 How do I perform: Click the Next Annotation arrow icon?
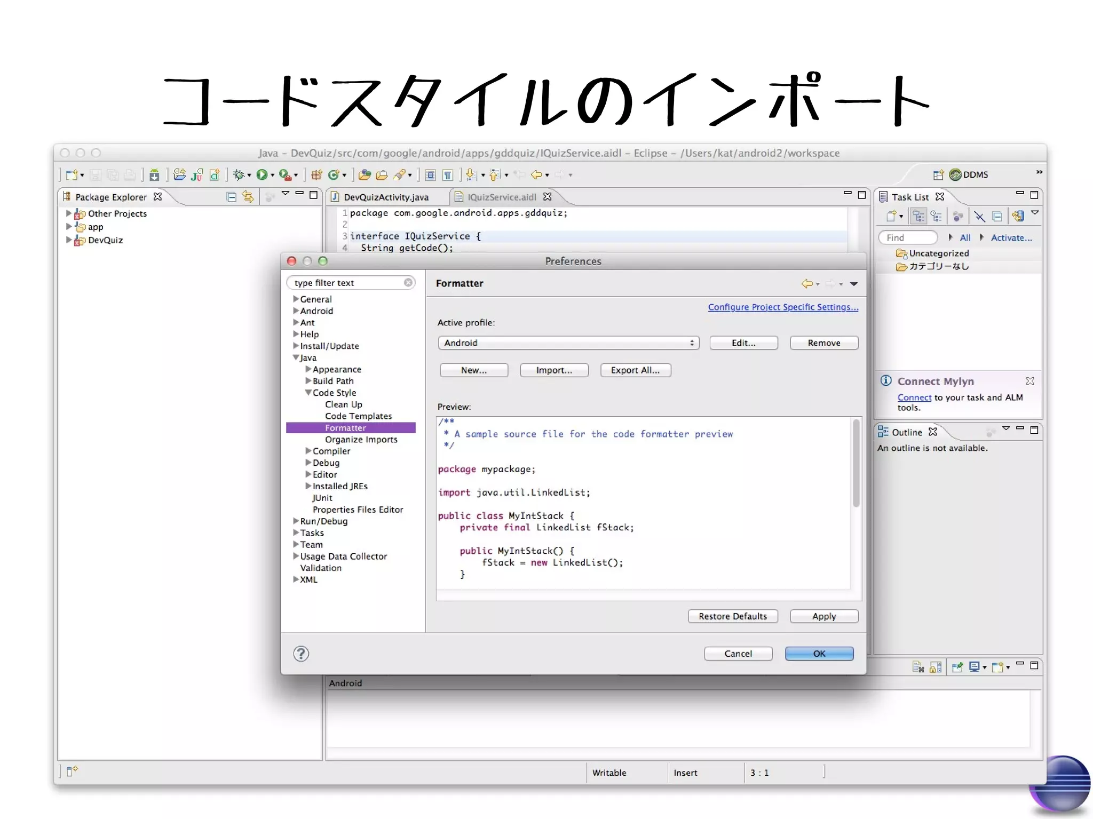click(x=471, y=174)
